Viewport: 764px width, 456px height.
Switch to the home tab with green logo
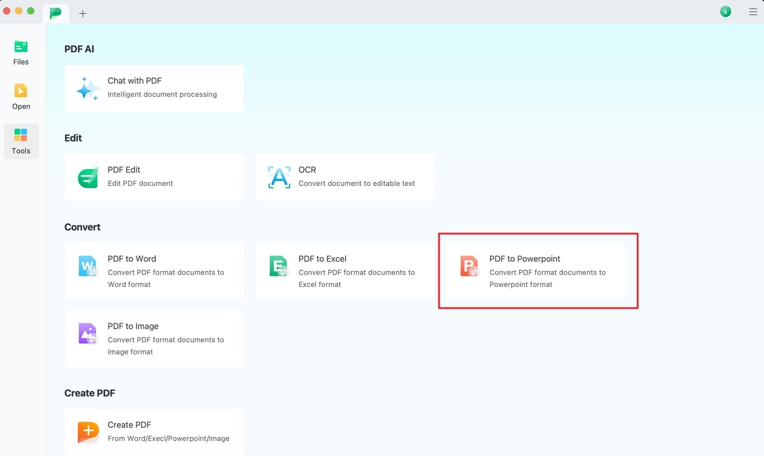tap(56, 13)
